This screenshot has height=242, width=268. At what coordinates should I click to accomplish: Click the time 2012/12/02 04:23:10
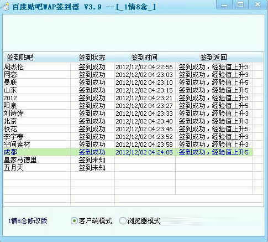(144, 83)
